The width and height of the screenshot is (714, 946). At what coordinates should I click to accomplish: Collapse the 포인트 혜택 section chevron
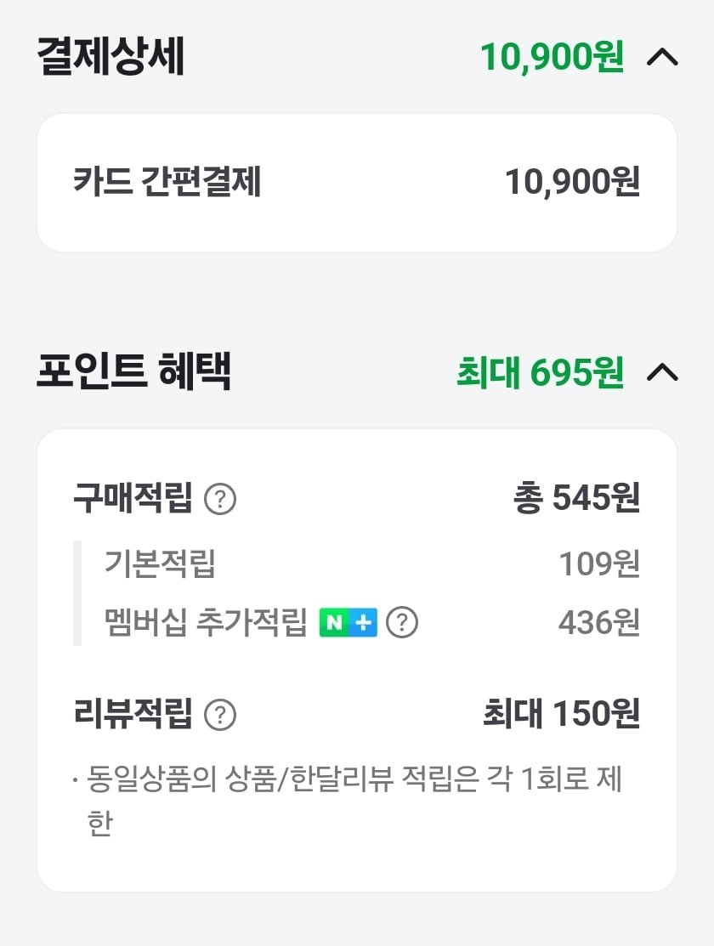[662, 372]
